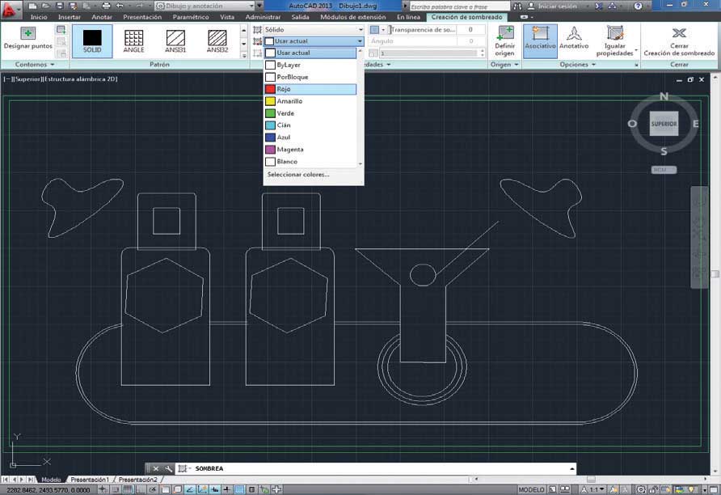The image size is (721, 495).
Task: Open the Insertar ribbon tab
Action: click(x=69, y=17)
